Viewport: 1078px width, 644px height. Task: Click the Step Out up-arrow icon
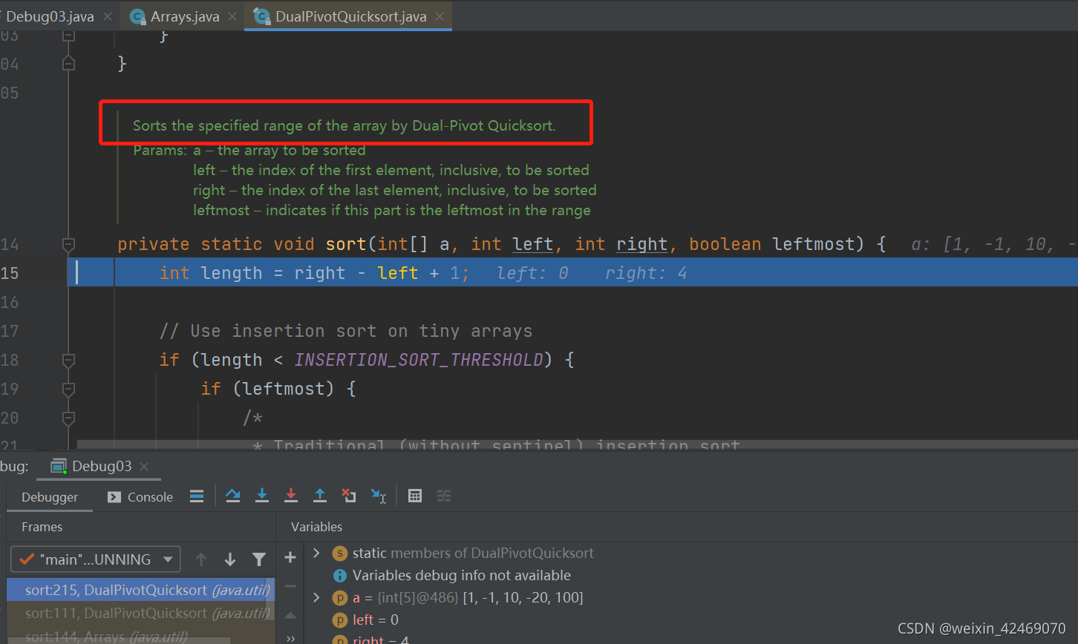pos(320,496)
